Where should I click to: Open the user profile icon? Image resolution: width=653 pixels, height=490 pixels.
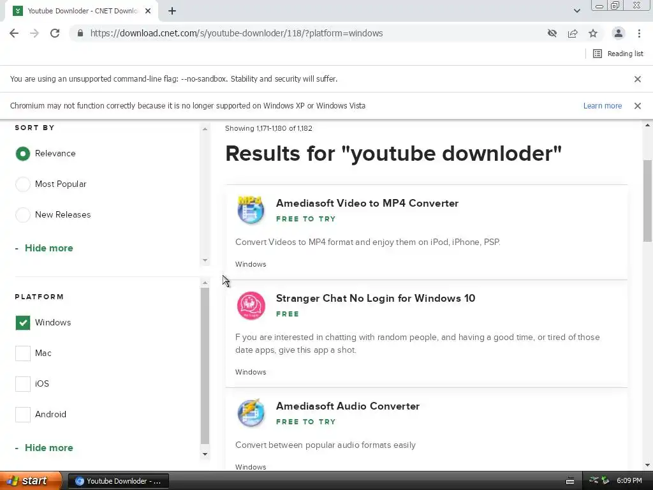[619, 33]
